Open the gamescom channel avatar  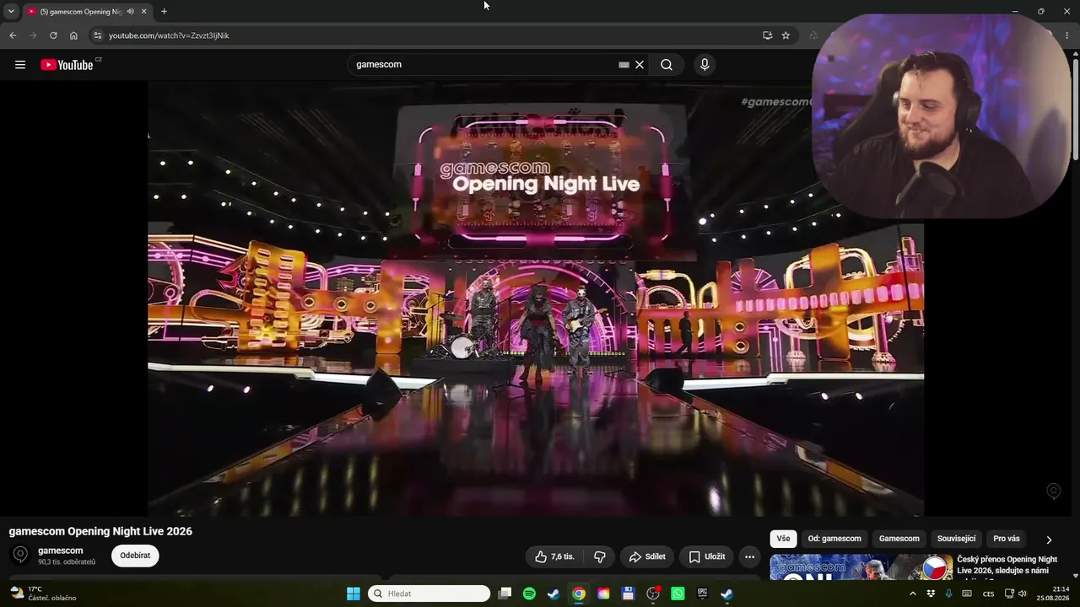[x=20, y=555]
